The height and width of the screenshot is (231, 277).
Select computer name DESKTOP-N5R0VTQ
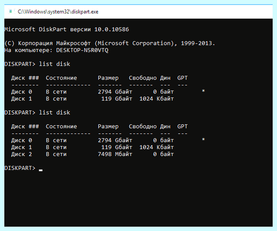82,50
